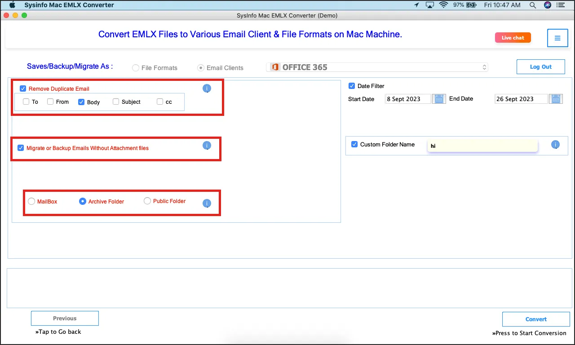Image resolution: width=575 pixels, height=345 pixels.
Task: Open the End Date calendar picker
Action: point(556,99)
